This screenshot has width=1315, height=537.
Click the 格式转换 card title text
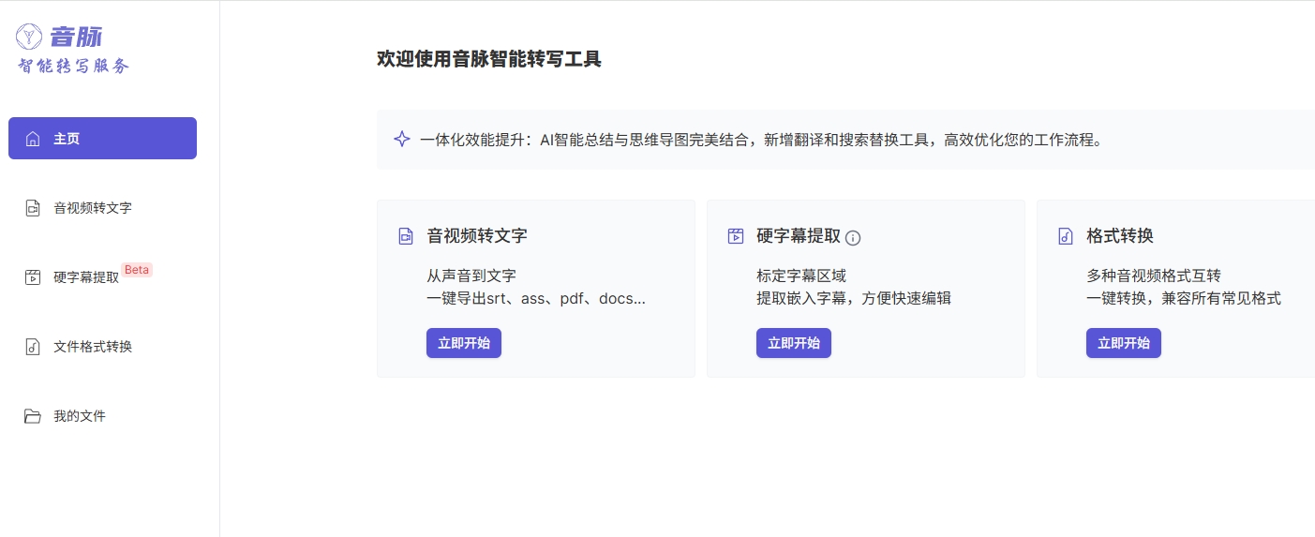tap(1119, 236)
